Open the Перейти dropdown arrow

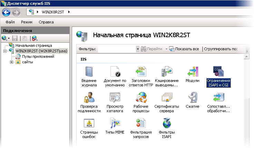166,49
